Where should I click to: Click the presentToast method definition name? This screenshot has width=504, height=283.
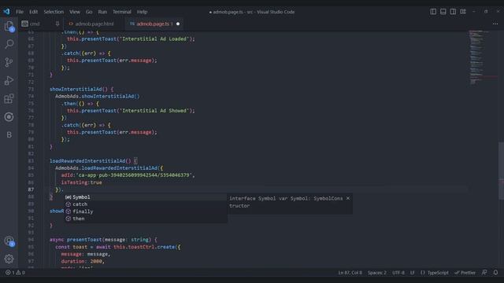click(84, 240)
